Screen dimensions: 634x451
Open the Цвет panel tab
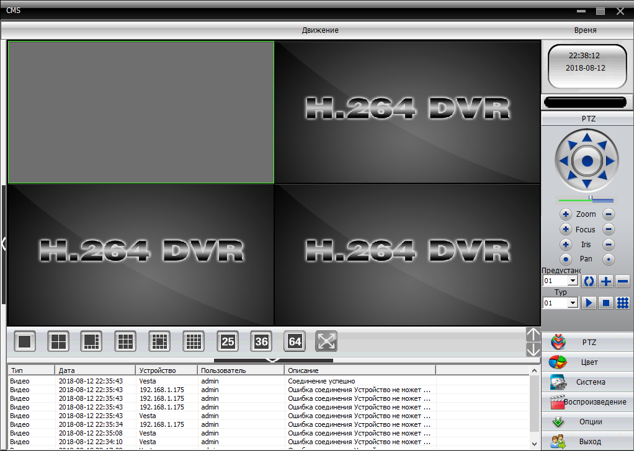pyautogui.click(x=587, y=362)
